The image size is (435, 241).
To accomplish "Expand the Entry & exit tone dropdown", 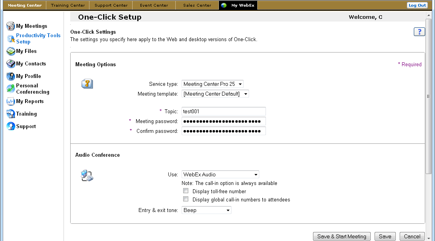I will [x=206, y=210].
